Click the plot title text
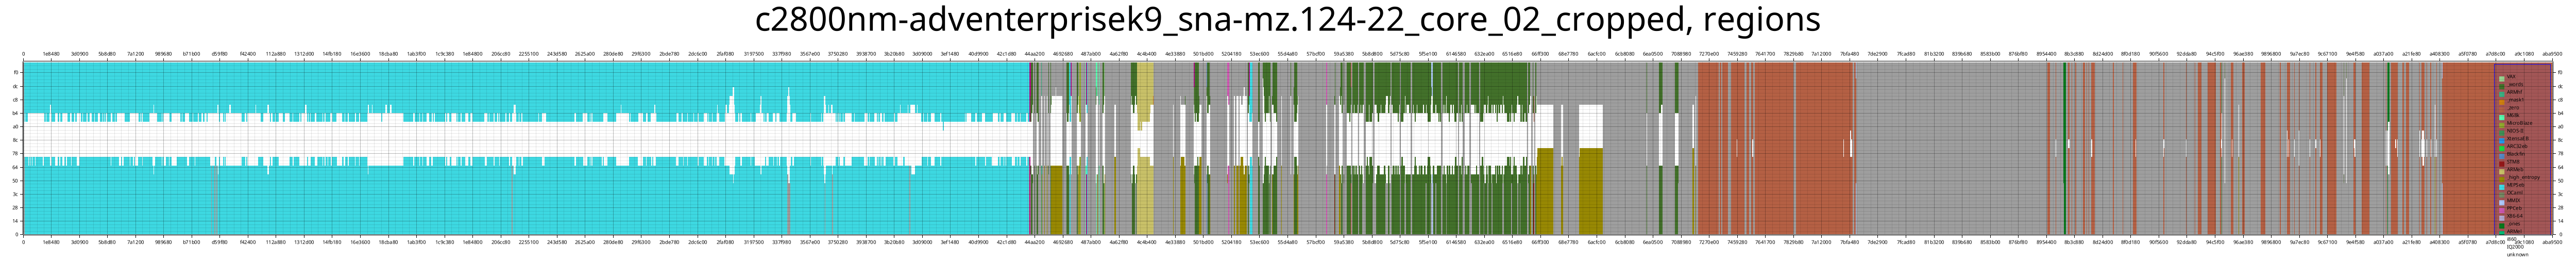This screenshot has height=258, width=2576. [1287, 20]
